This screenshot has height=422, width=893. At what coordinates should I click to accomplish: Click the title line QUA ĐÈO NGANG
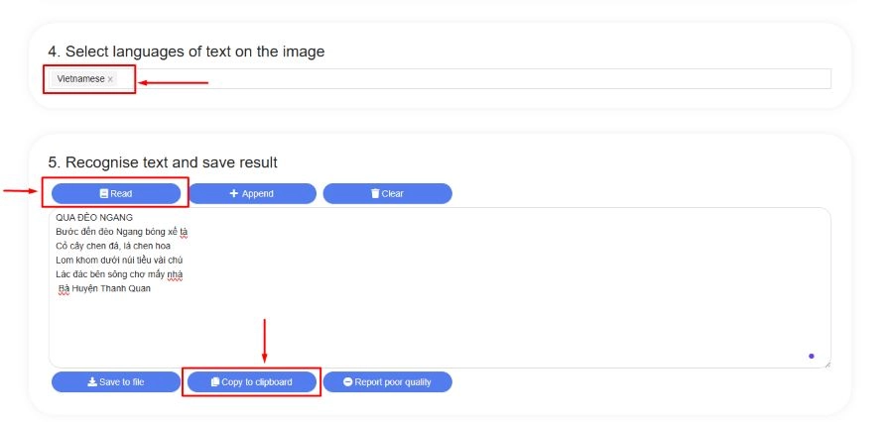(94, 218)
